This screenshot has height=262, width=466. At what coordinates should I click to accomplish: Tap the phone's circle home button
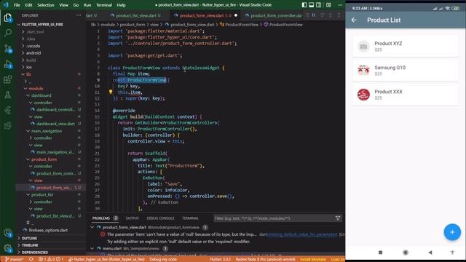click(x=406, y=253)
